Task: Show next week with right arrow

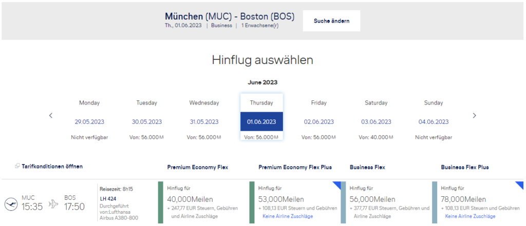Action: (474, 115)
